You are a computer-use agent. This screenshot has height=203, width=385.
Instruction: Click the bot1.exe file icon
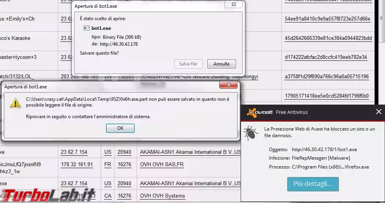pyautogui.click(x=86, y=28)
